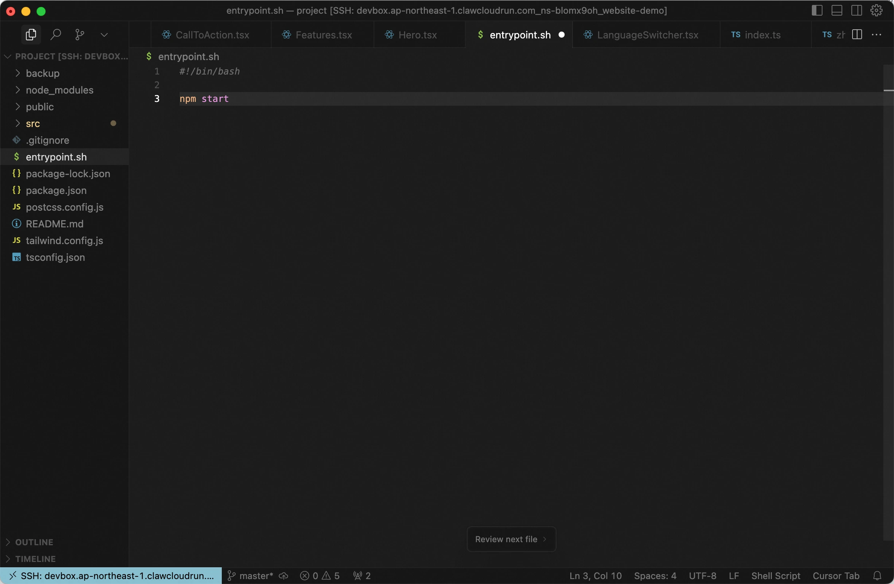Open the Search view icon
Viewport: 894px width, 584px height.
tap(56, 35)
